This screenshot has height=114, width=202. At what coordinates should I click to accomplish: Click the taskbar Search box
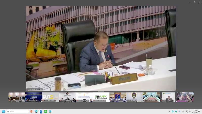[x=18, y=111]
